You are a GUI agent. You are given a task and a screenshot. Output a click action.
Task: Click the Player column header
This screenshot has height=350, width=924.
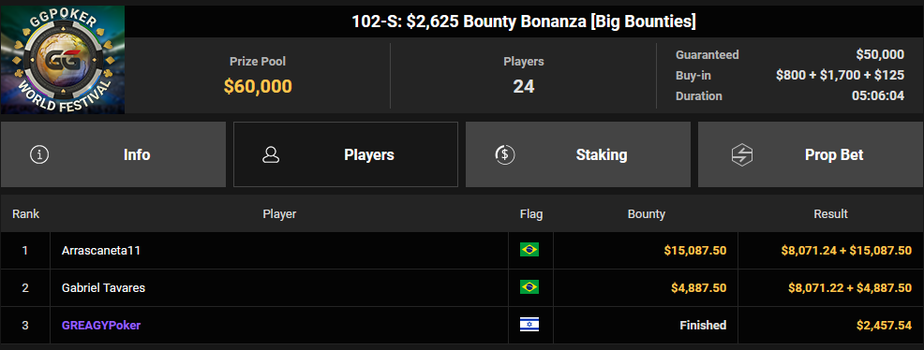click(x=279, y=214)
